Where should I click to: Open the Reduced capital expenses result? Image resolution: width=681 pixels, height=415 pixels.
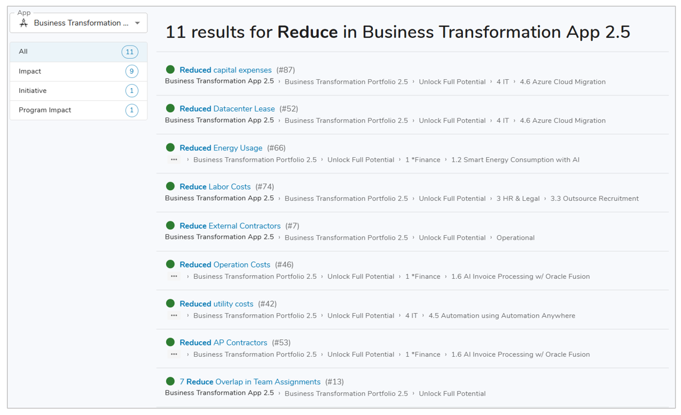pyautogui.click(x=225, y=70)
